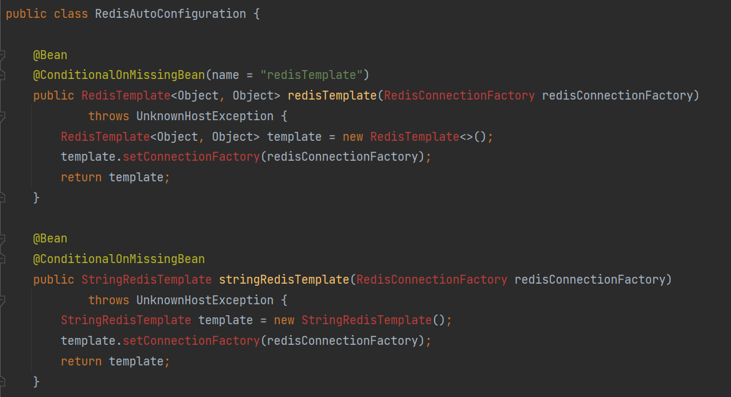The width and height of the screenshot is (731, 397).
Task: Toggle fold marker beside parameterless @ConditionalOnMissingBean
Action: coord(2,259)
